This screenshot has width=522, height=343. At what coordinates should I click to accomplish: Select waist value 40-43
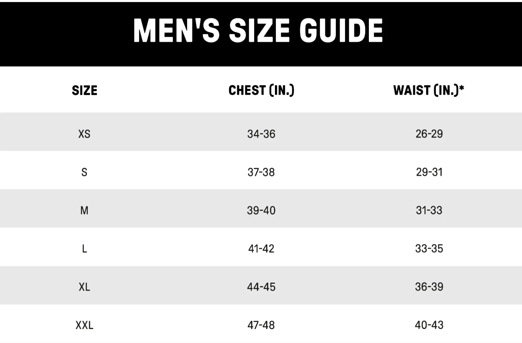429,325
